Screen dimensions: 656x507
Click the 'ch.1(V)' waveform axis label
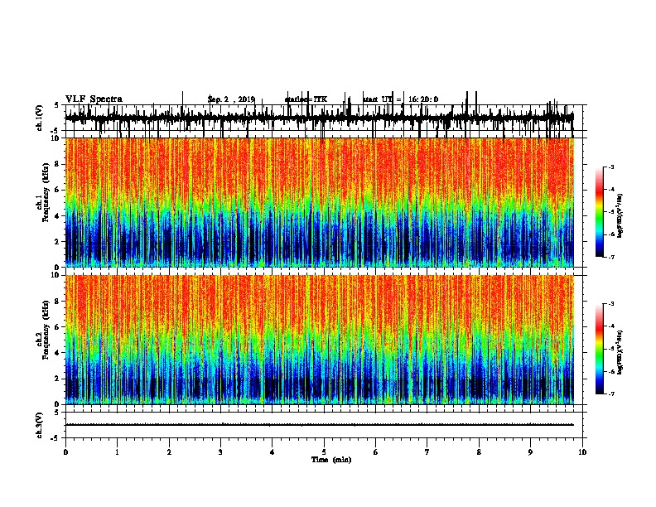[40, 117]
